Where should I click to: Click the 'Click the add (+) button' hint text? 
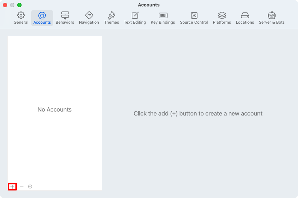[198, 113]
